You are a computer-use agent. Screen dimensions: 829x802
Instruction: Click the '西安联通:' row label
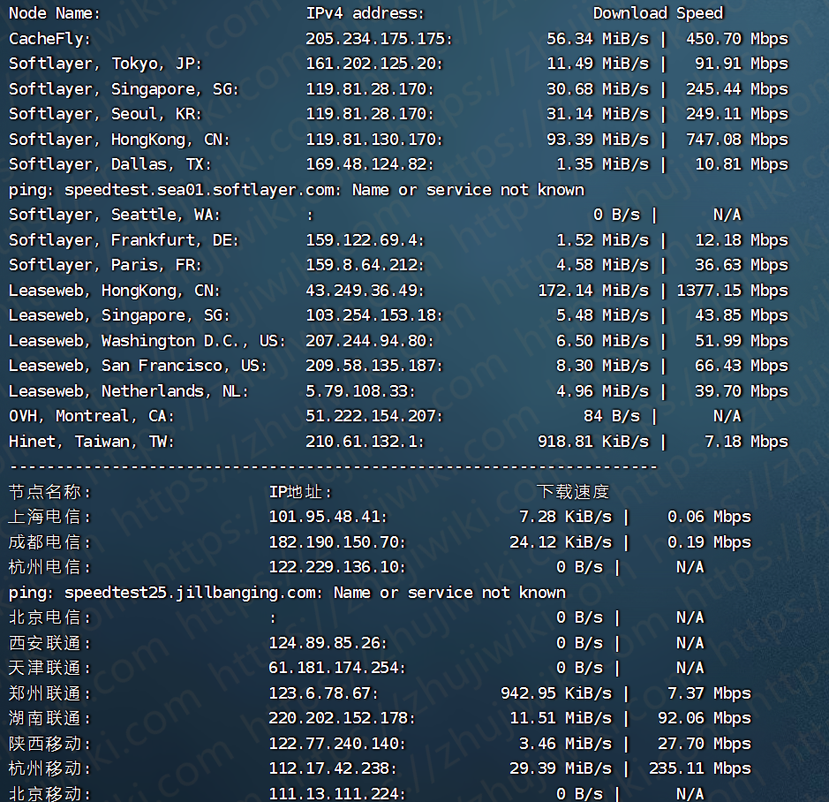(x=49, y=643)
